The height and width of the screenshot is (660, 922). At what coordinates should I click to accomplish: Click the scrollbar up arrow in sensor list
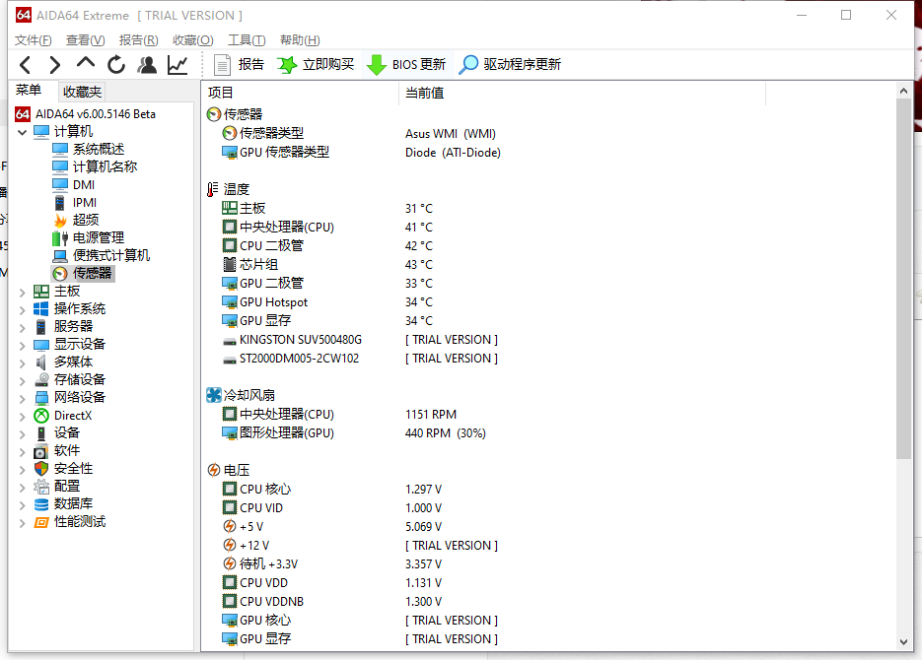(904, 91)
